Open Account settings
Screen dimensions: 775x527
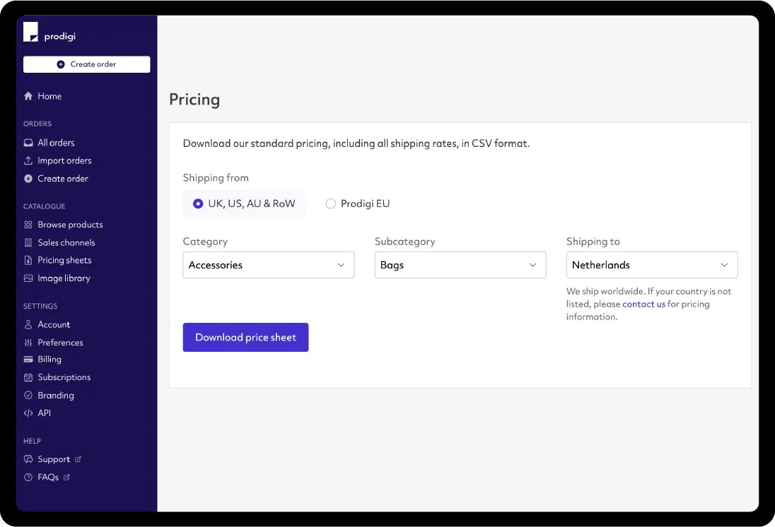click(47, 324)
